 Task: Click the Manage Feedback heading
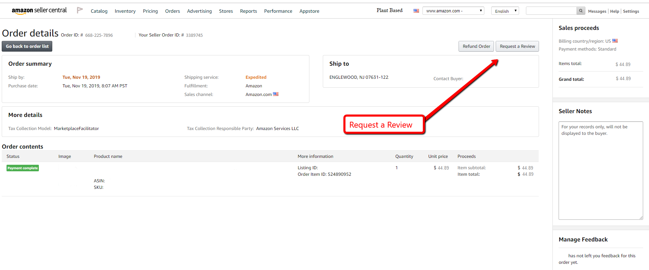[583, 239]
